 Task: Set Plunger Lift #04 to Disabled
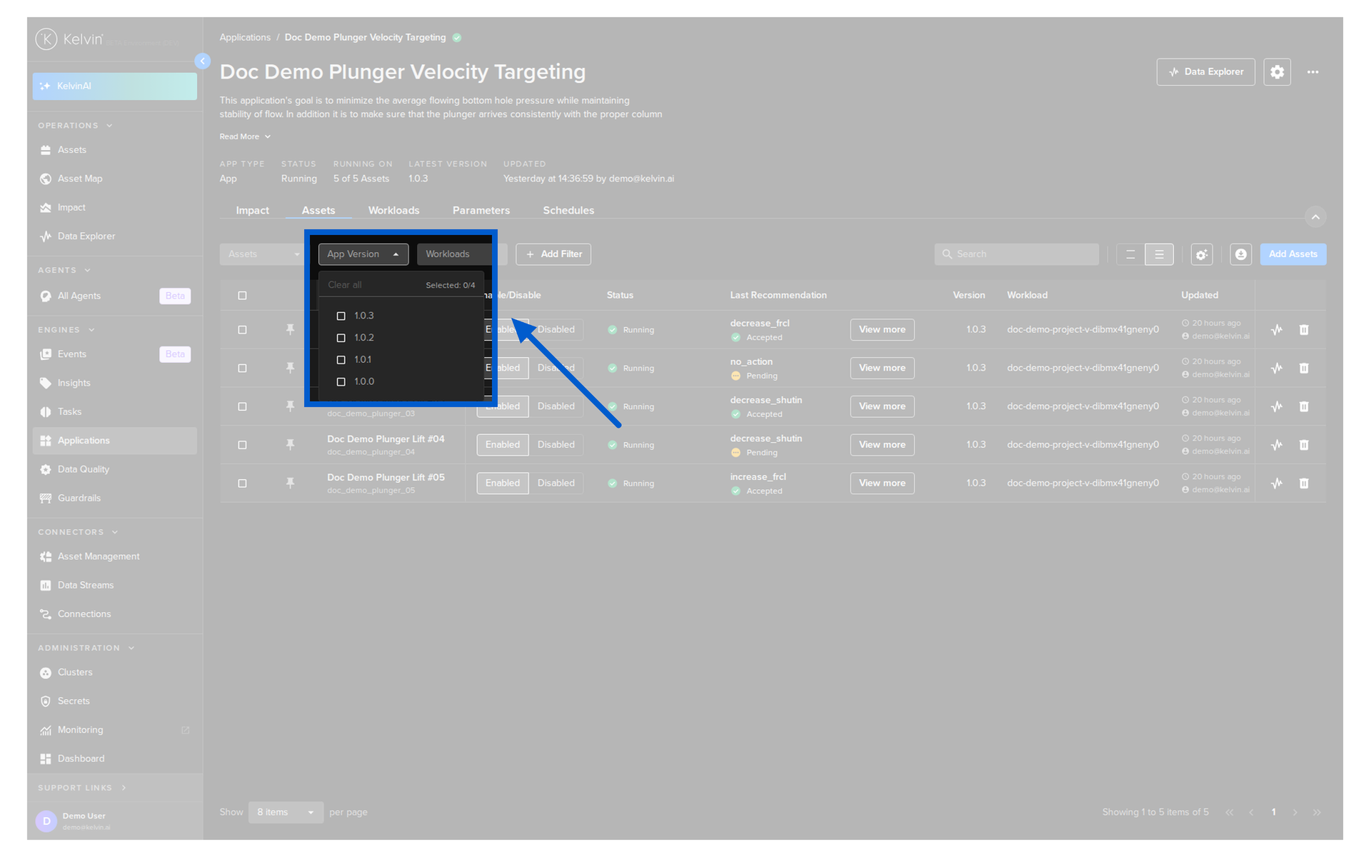pyautogui.click(x=556, y=445)
